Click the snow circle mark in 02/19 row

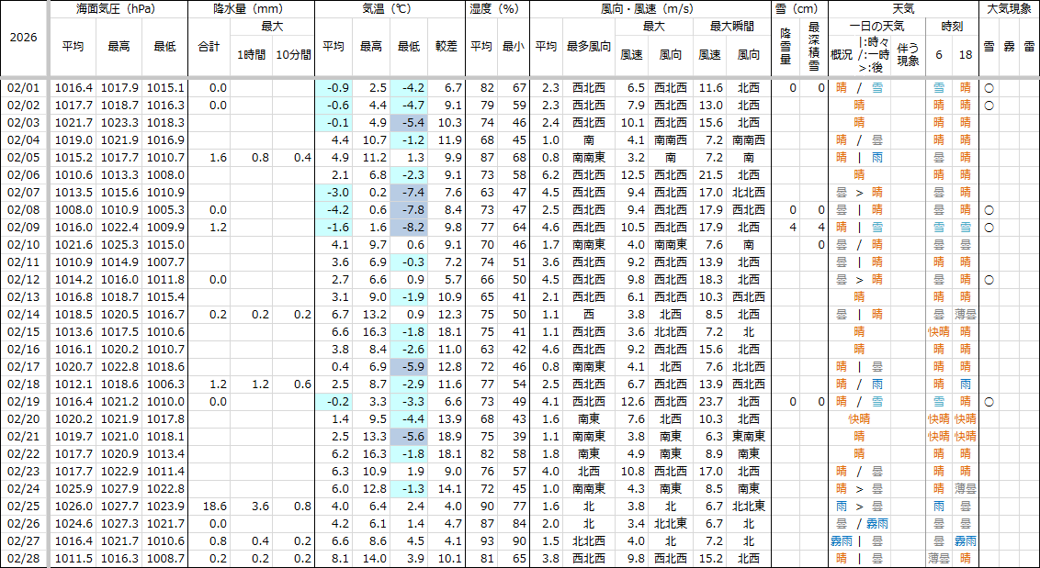989,402
